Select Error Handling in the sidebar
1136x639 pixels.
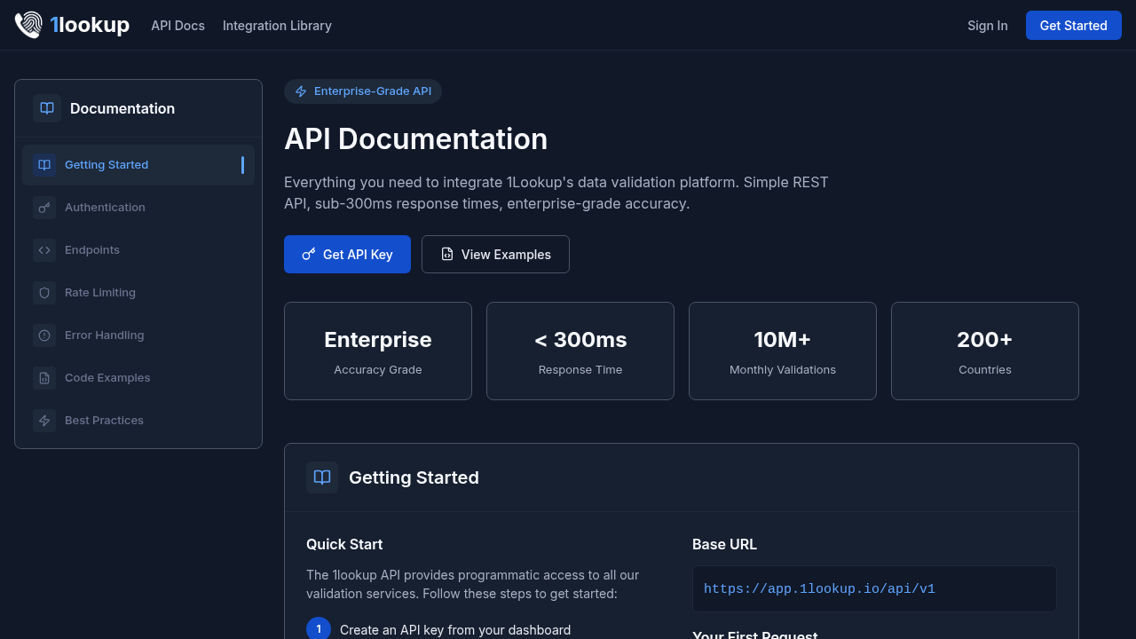click(x=138, y=335)
